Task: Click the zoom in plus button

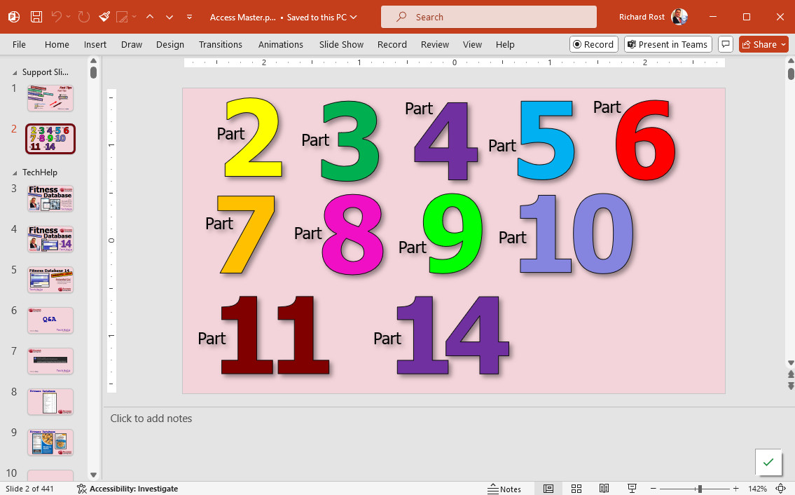Action: coord(735,489)
